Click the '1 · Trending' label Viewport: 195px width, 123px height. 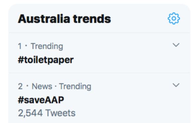(x=40, y=46)
